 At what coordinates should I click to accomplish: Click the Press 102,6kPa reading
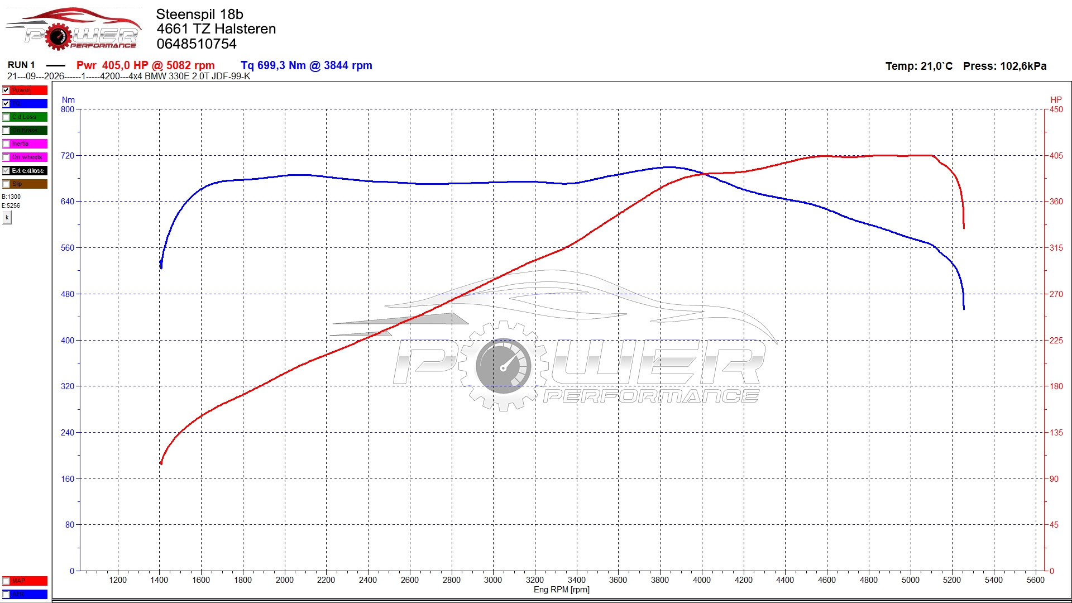pyautogui.click(x=1005, y=66)
